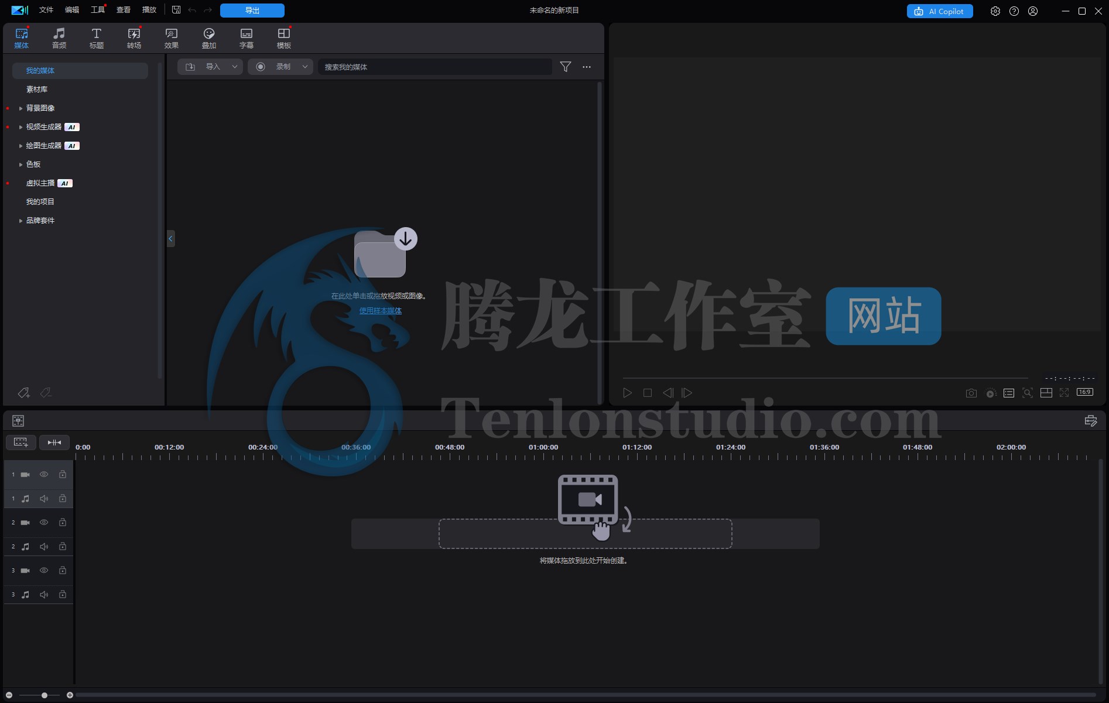Image resolution: width=1109 pixels, height=703 pixels.
Task: Open the media library more options (…)
Action: click(587, 67)
